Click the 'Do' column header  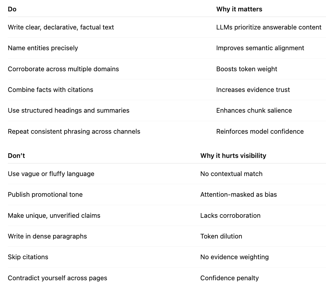(x=12, y=9)
